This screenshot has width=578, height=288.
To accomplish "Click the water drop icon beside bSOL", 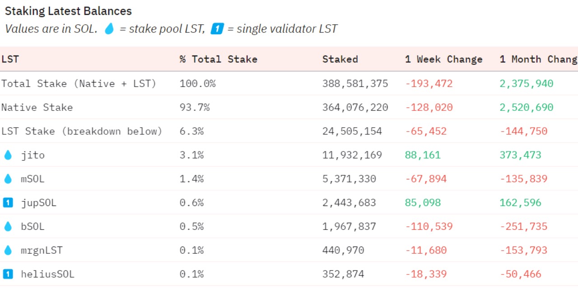I will click(8, 227).
